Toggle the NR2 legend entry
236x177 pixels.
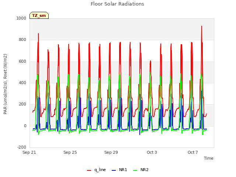point(141,170)
